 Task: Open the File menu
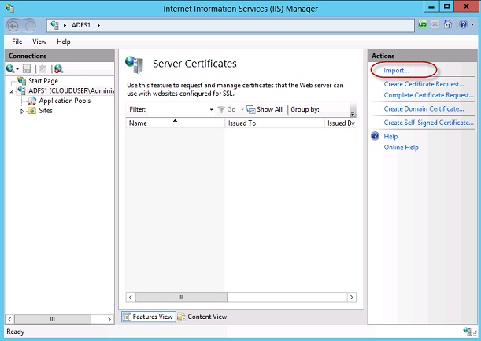[17, 42]
